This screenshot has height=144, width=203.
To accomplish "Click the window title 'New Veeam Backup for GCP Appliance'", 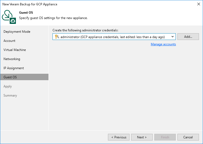I will click(x=30, y=4).
